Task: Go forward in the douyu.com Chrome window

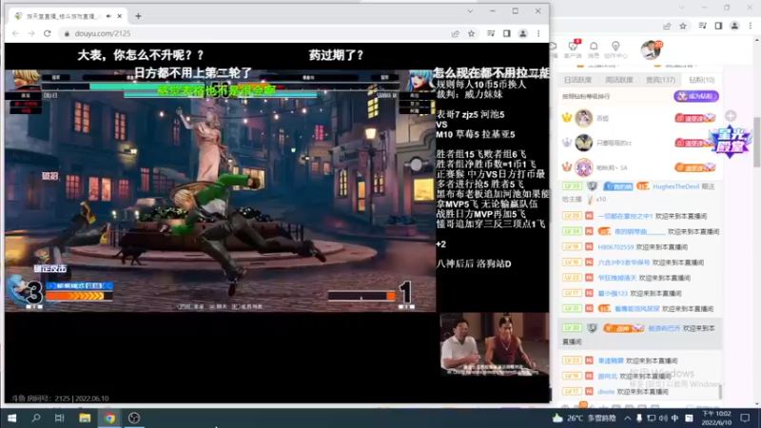Action: 31,33
